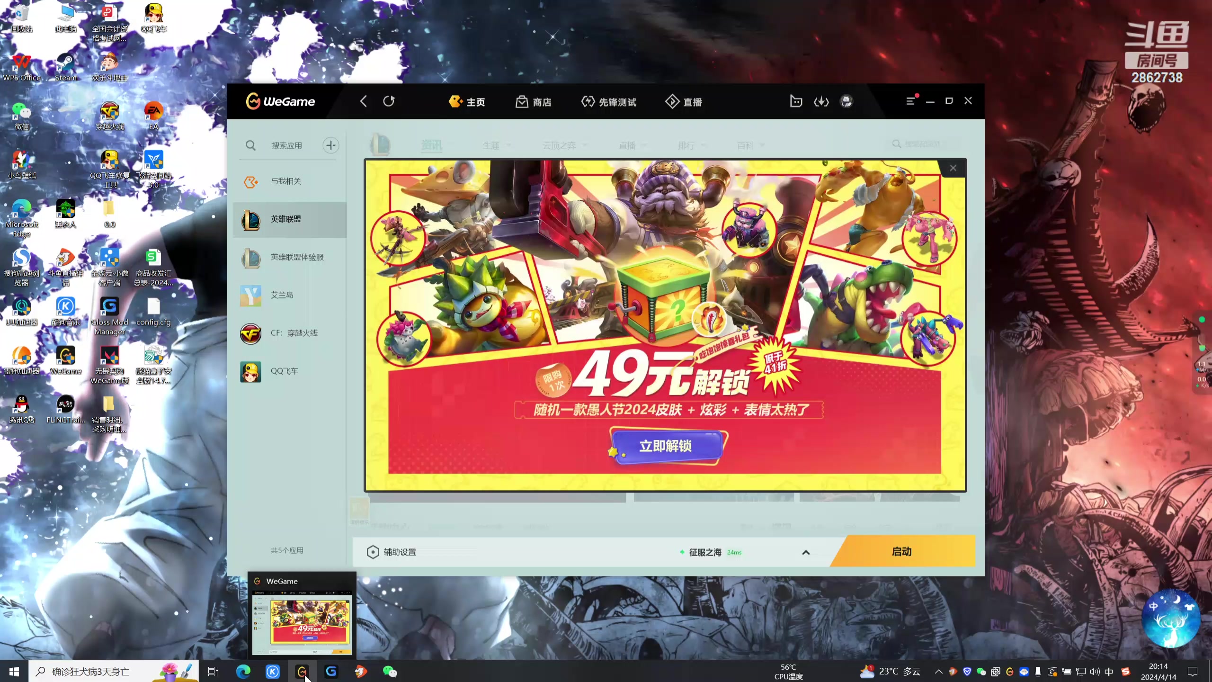Open WeGame main menu with red dot
The height and width of the screenshot is (682, 1212).
(911, 101)
